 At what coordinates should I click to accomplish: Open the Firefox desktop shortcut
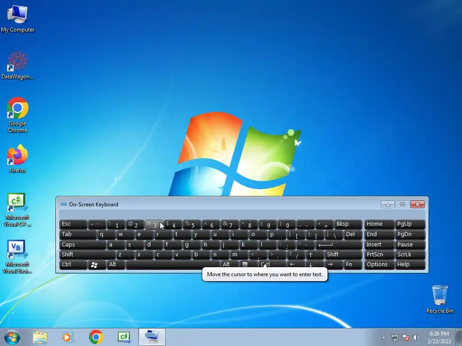click(18, 159)
